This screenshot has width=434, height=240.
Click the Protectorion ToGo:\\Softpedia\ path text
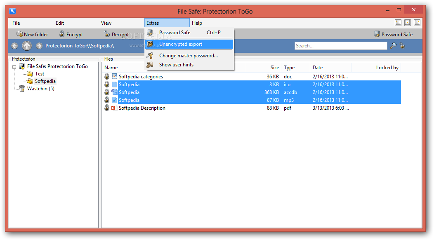point(80,46)
